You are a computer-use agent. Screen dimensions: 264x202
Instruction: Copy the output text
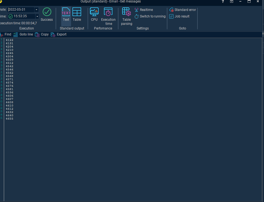[42, 34]
